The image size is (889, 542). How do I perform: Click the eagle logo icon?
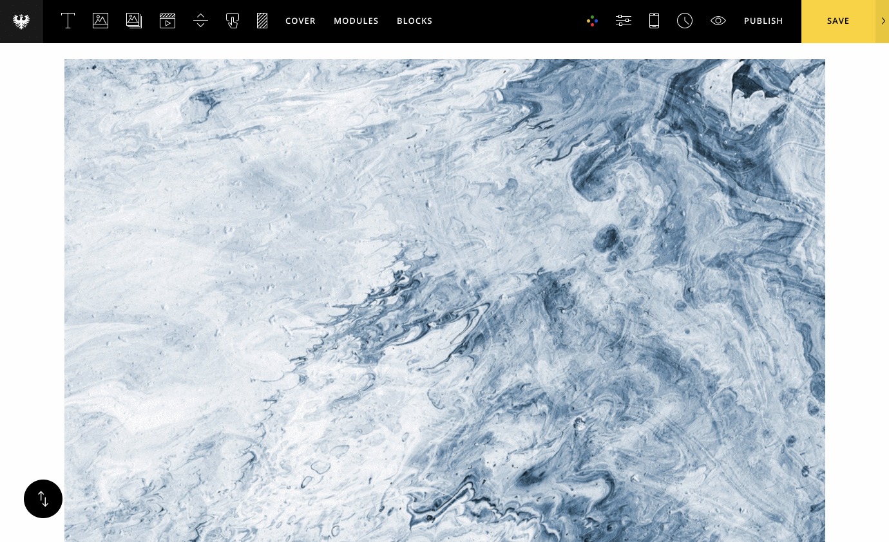21,21
